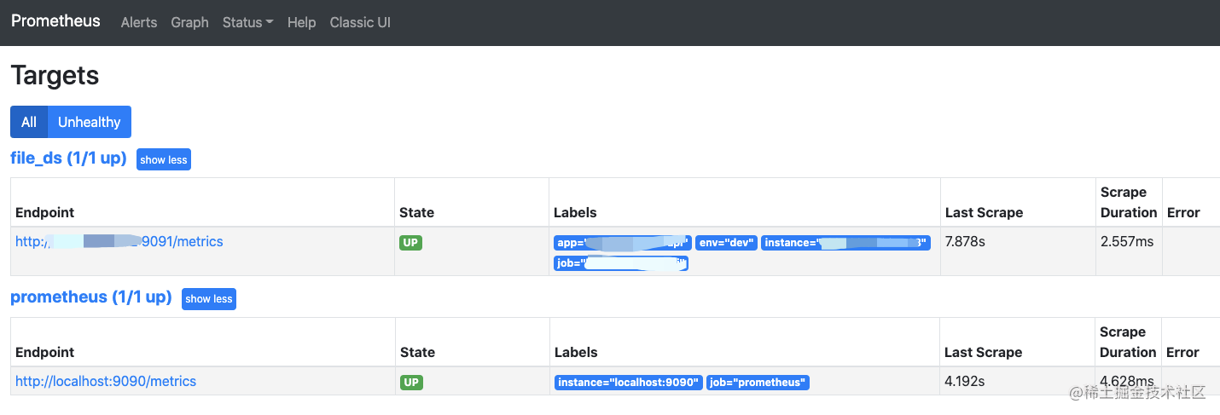Open the Graph page

click(189, 22)
